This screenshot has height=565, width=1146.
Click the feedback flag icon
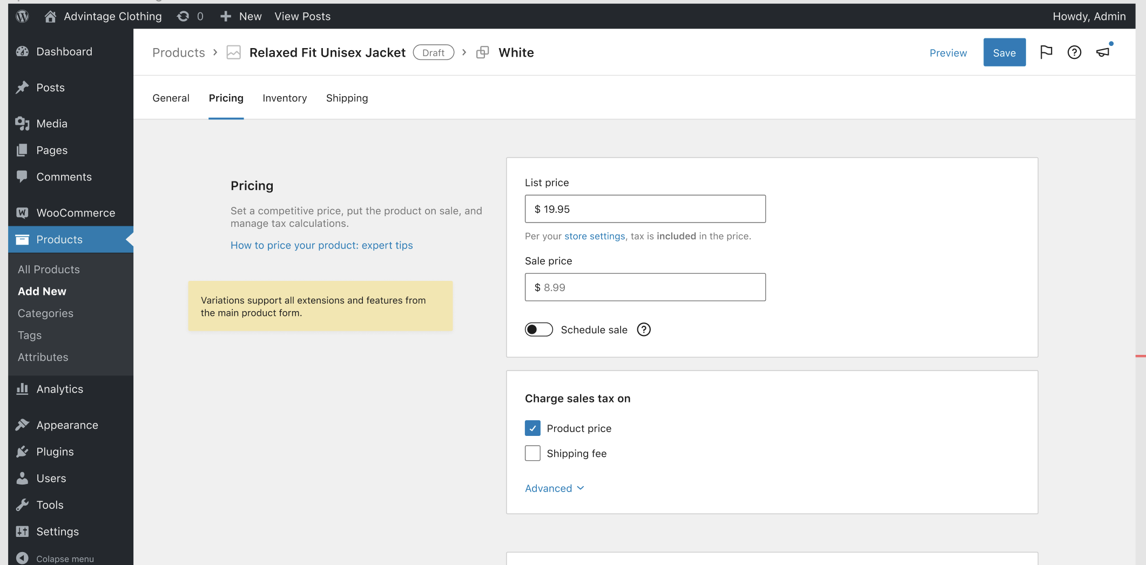[x=1047, y=52]
